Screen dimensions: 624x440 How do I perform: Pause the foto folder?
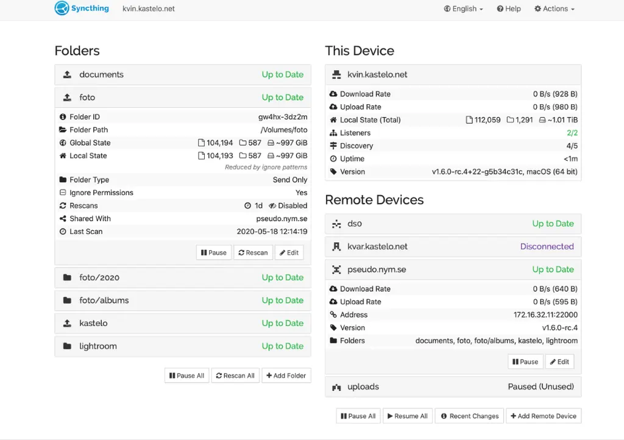pyautogui.click(x=214, y=253)
